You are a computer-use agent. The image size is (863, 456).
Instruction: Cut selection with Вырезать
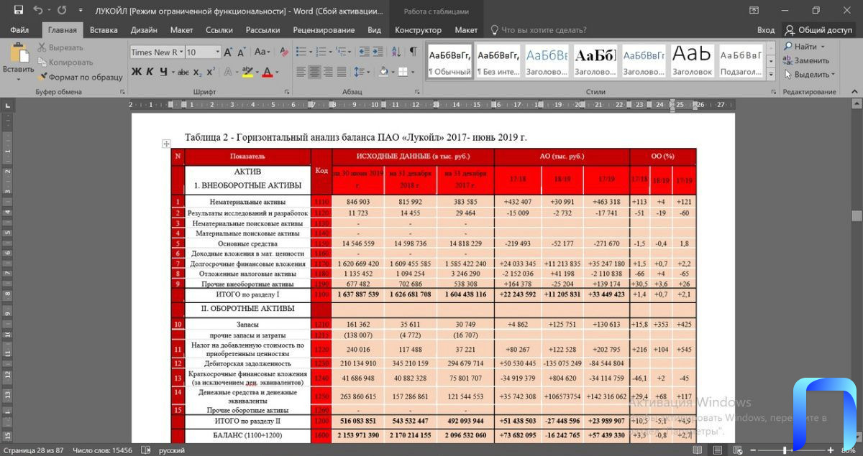point(60,47)
